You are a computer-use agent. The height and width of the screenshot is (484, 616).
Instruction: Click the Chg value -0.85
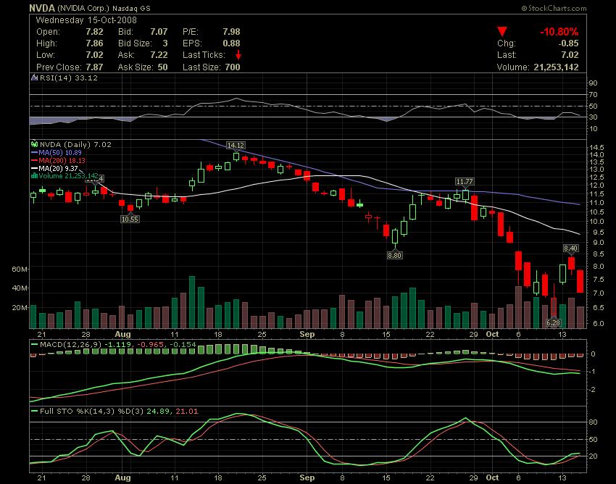[x=568, y=43]
